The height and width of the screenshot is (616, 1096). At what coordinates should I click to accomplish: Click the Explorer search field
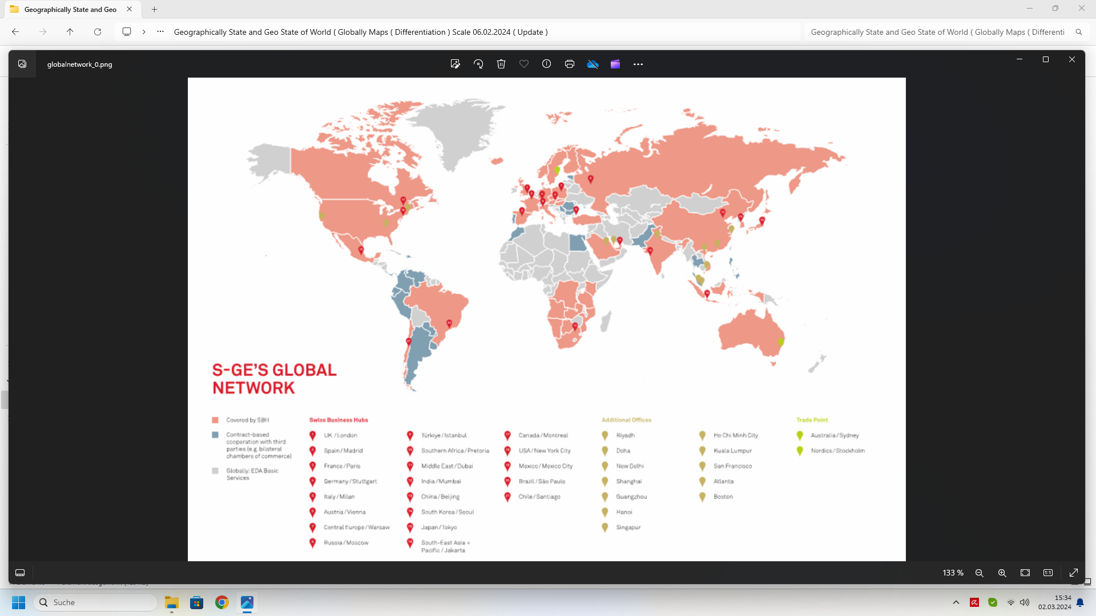[x=938, y=32]
